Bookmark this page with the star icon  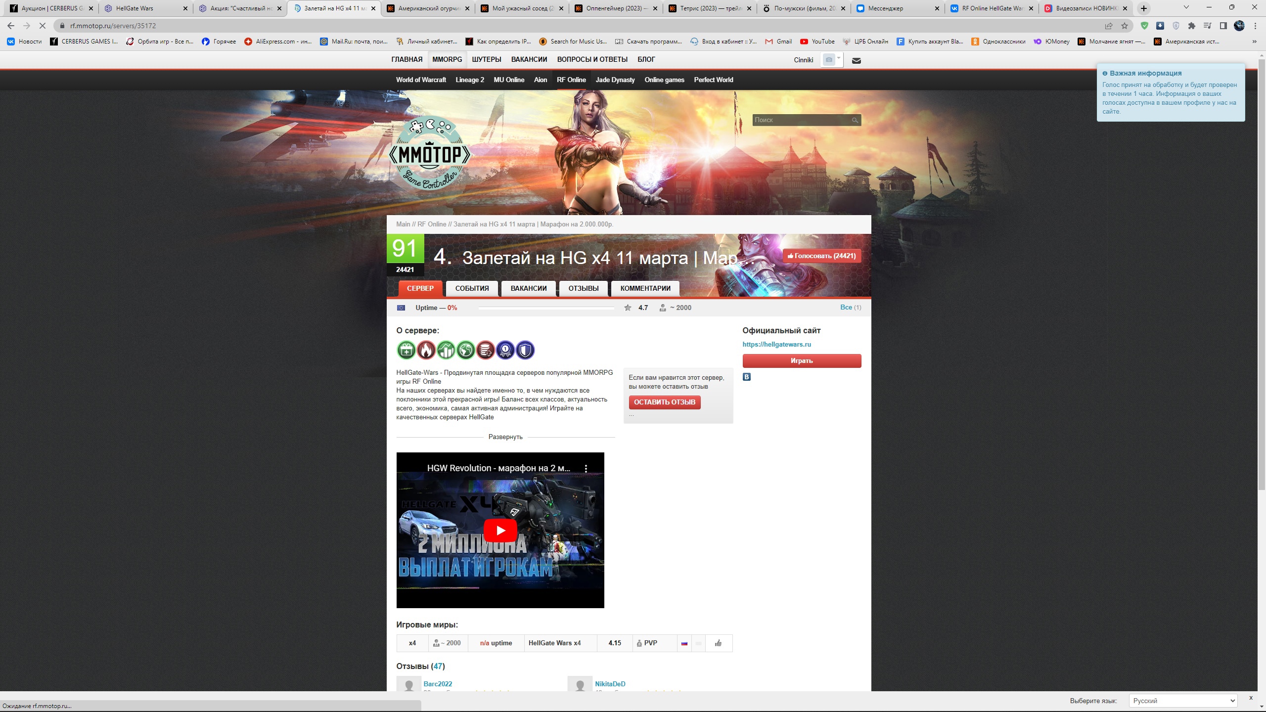pos(1125,26)
